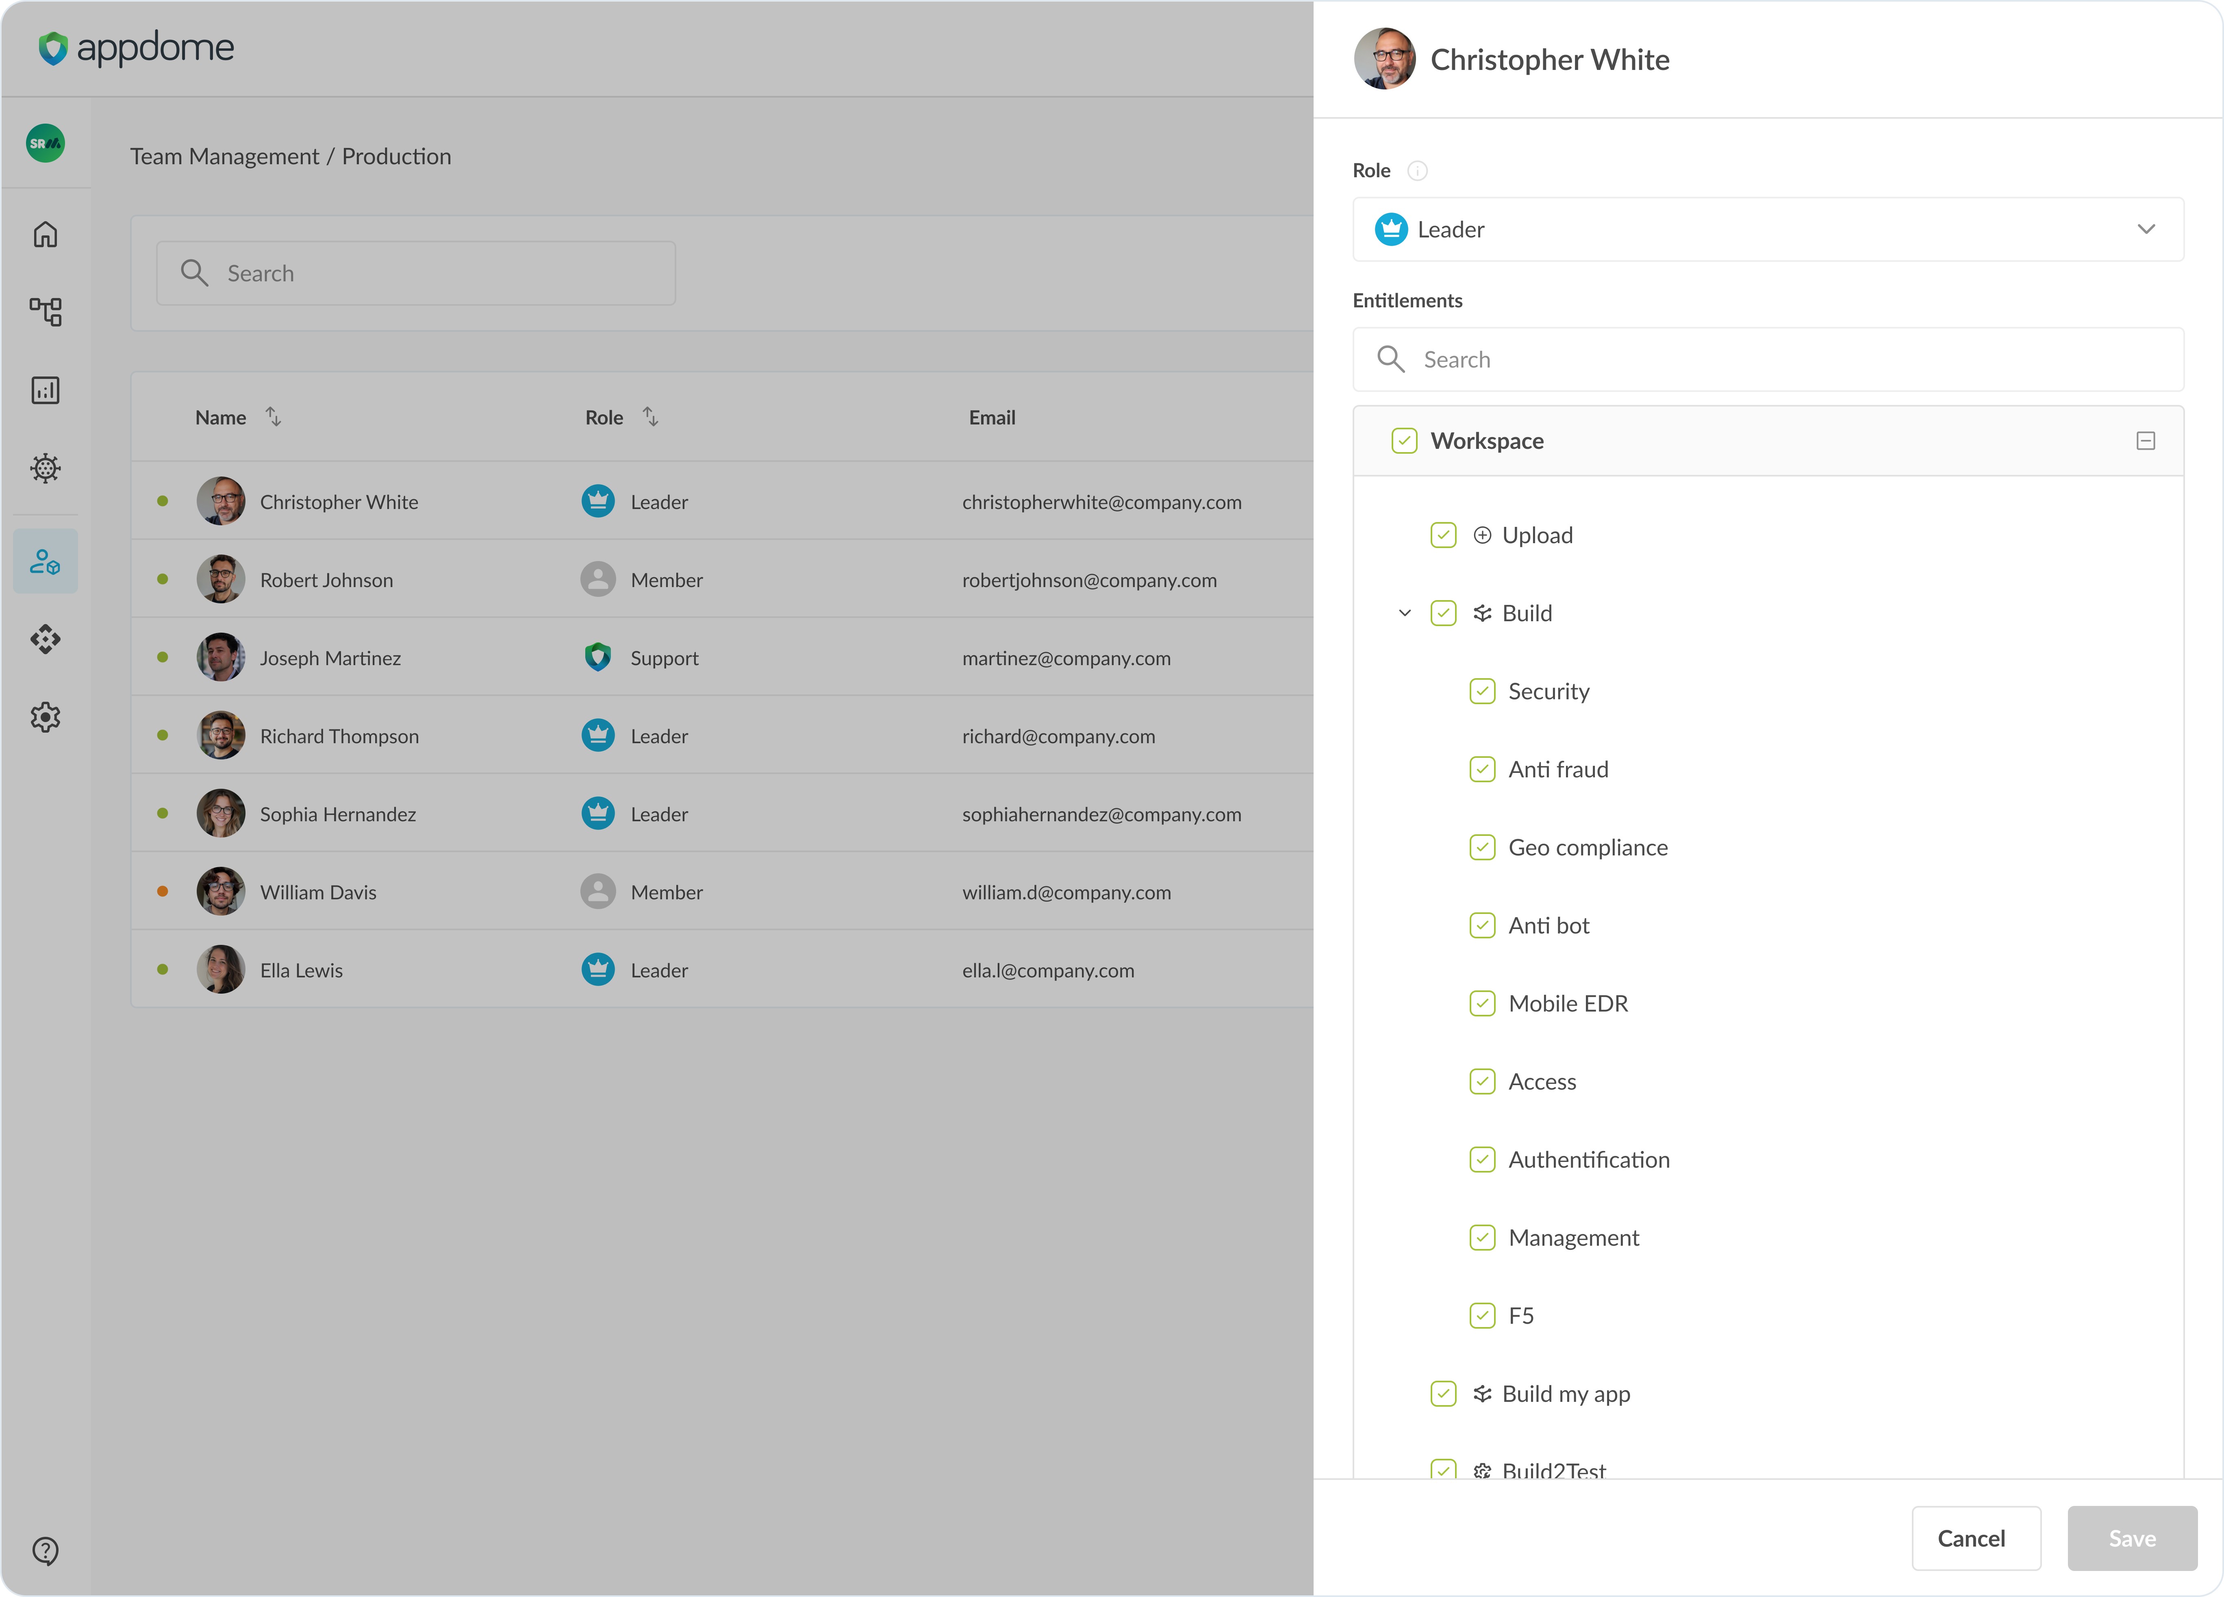2224x1597 pixels.
Task: Save the entitlement changes
Action: 2132,1538
